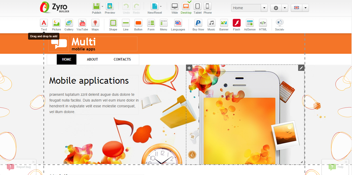
Task: Switch to Desktop layout view
Action: [x=186, y=6]
